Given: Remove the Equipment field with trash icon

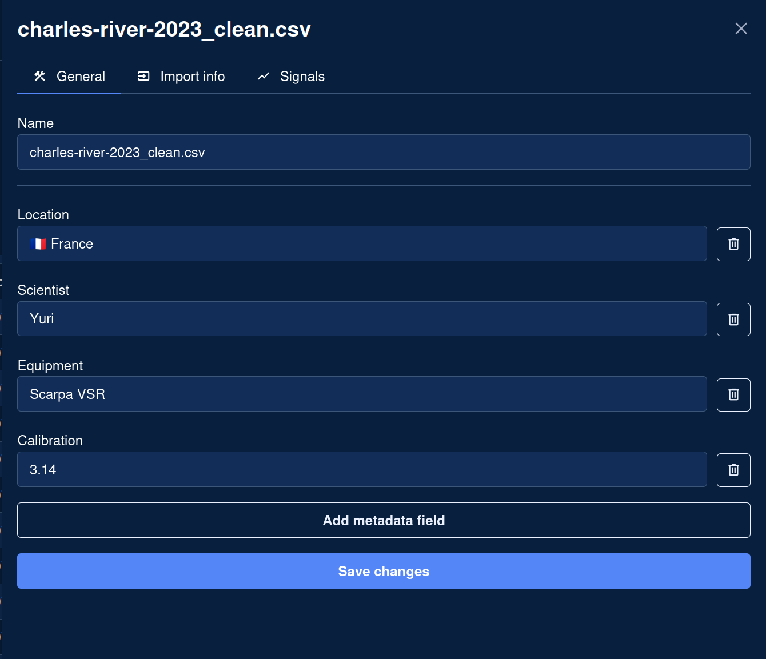Looking at the screenshot, I should (733, 394).
